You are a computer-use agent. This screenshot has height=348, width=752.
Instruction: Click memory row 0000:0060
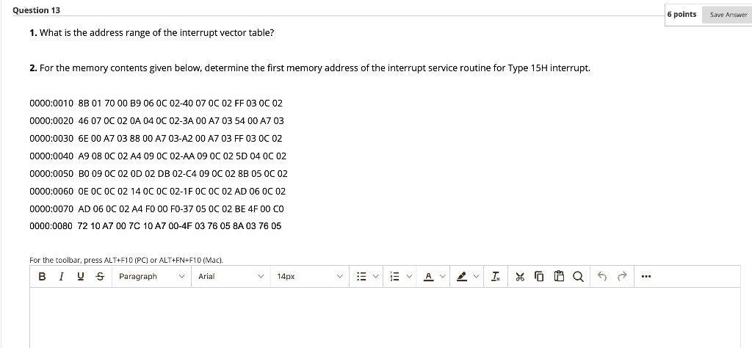[x=157, y=192]
